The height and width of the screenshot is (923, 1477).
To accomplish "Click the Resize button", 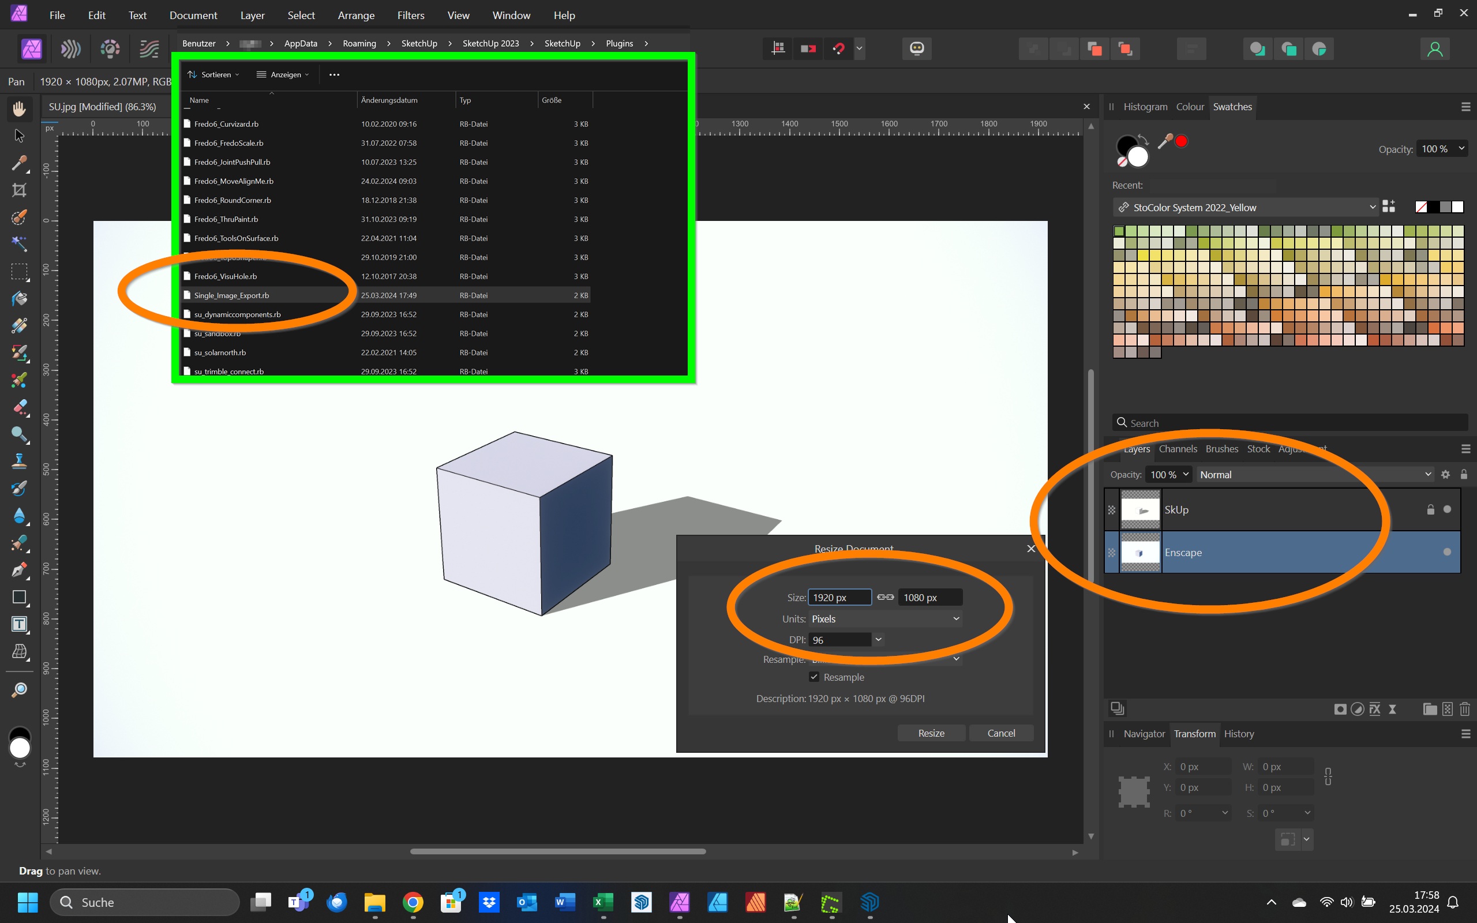I will coord(931,733).
